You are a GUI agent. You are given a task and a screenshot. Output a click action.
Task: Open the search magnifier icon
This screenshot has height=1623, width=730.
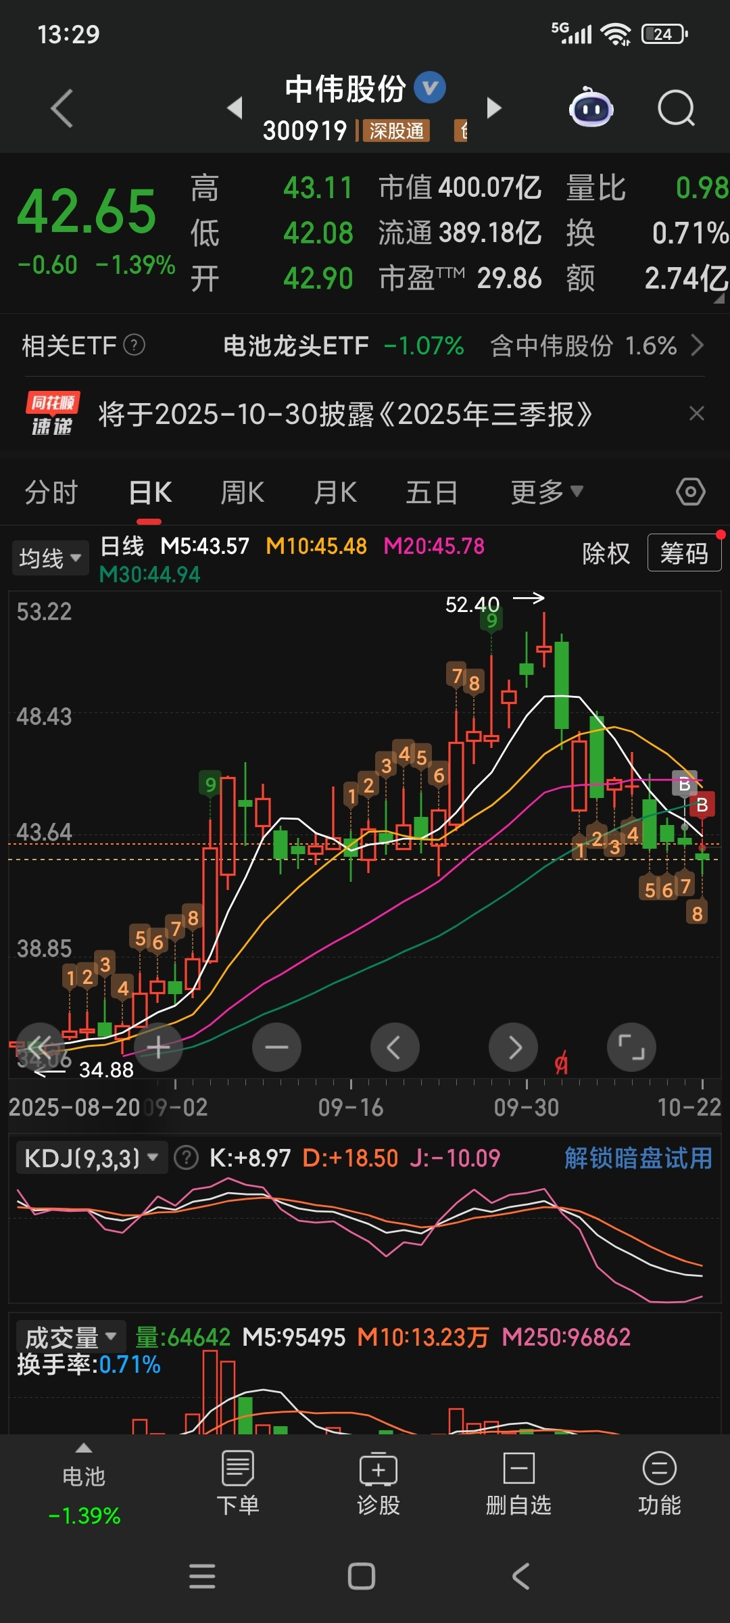[x=676, y=108]
